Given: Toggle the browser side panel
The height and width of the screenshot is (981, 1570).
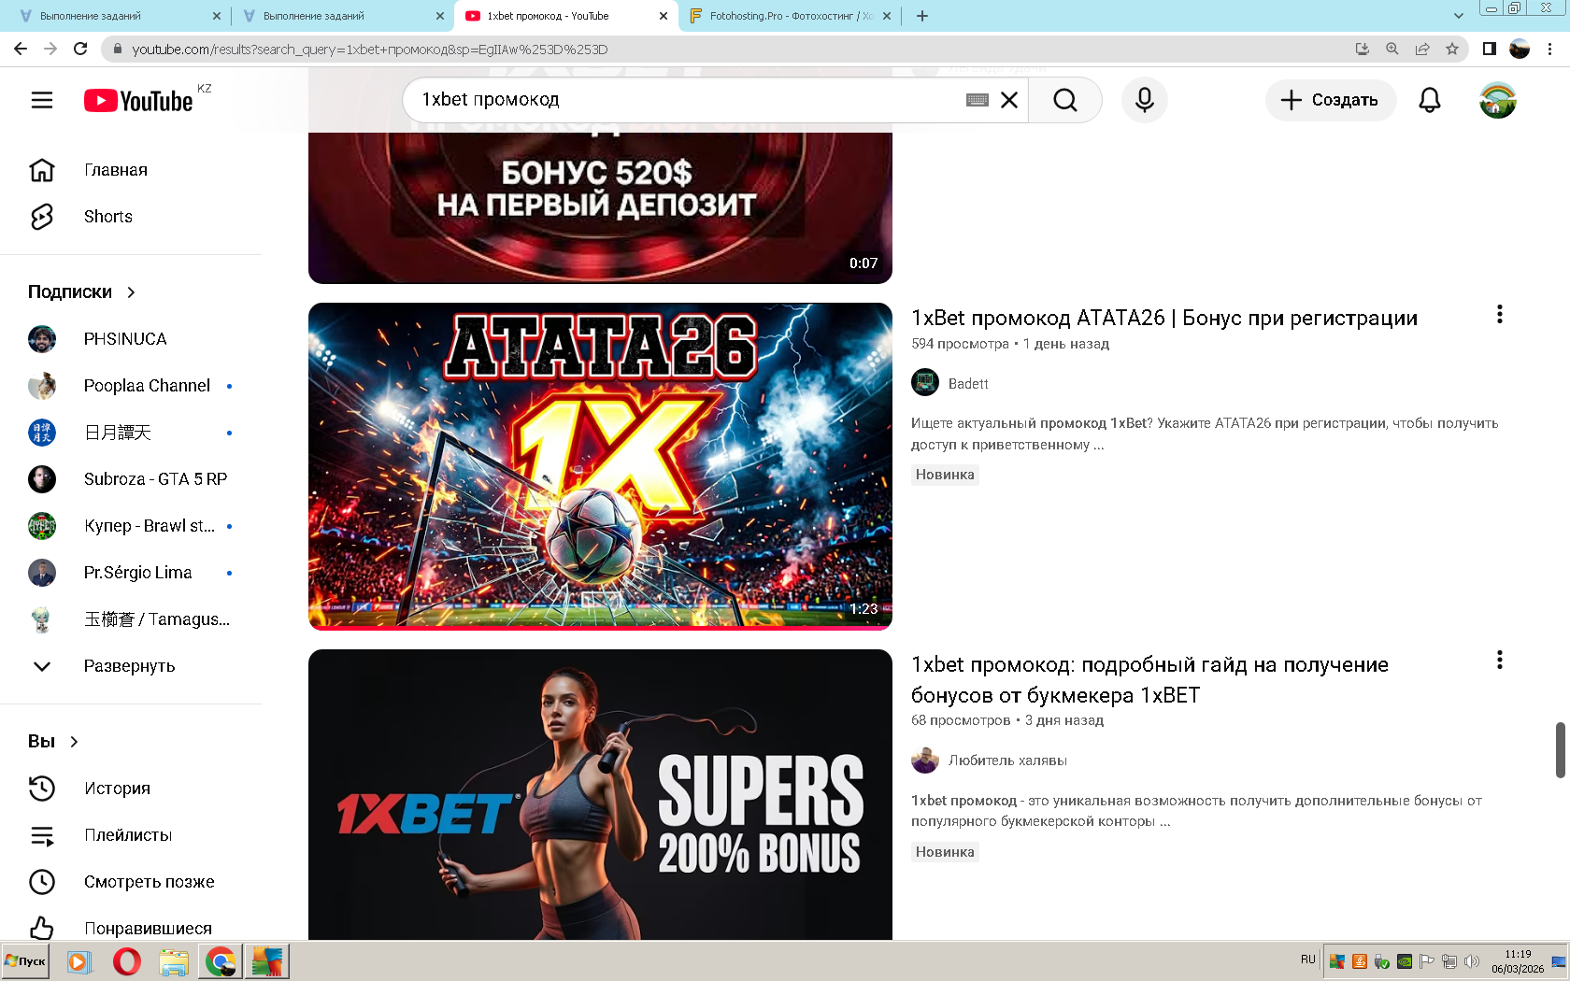Looking at the screenshot, I should tap(1490, 49).
